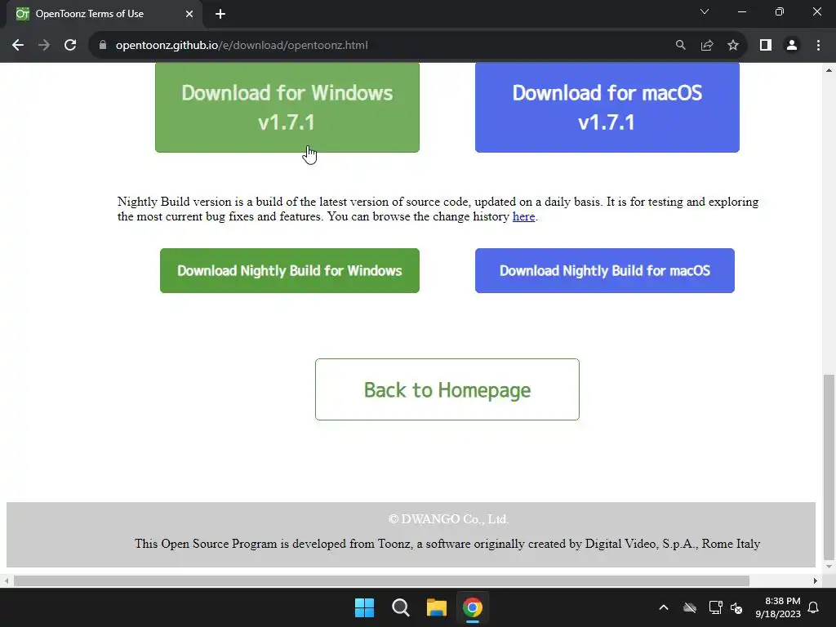Close the OpenToonz Terms of Use tab

point(189,14)
